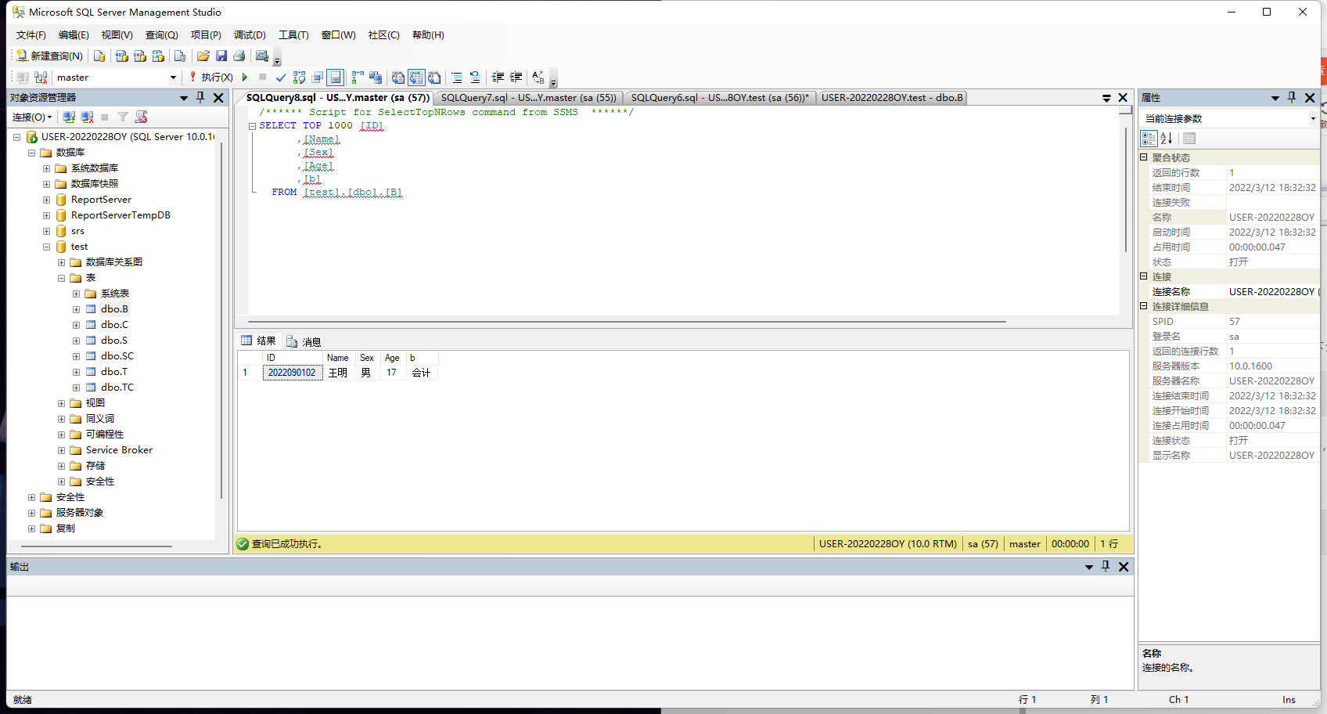The width and height of the screenshot is (1327, 714).
Task: Expand the ReportServer database node
Action: [46, 200]
